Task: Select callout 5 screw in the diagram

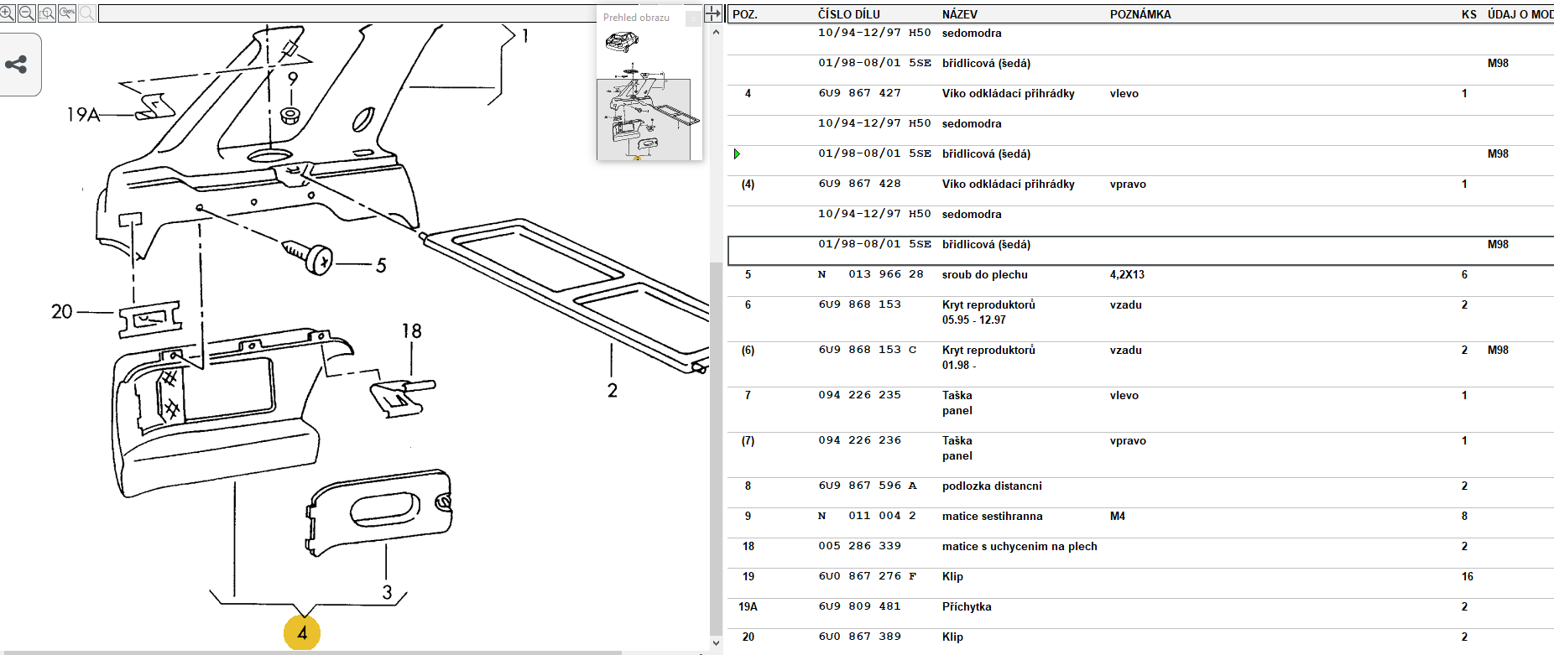Action: [381, 265]
